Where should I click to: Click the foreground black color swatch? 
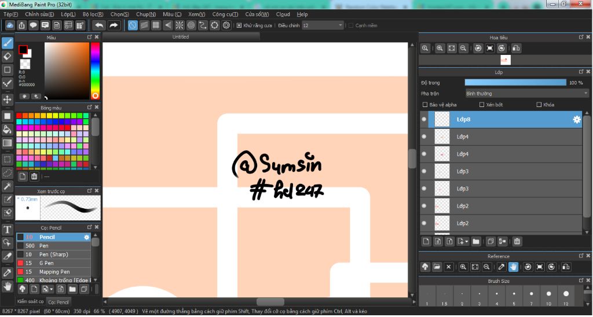[x=23, y=50]
